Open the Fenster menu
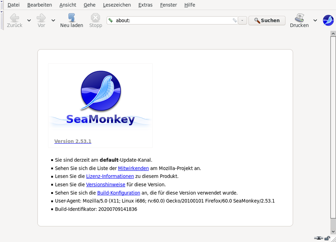The image size is (336, 242). pyautogui.click(x=168, y=5)
